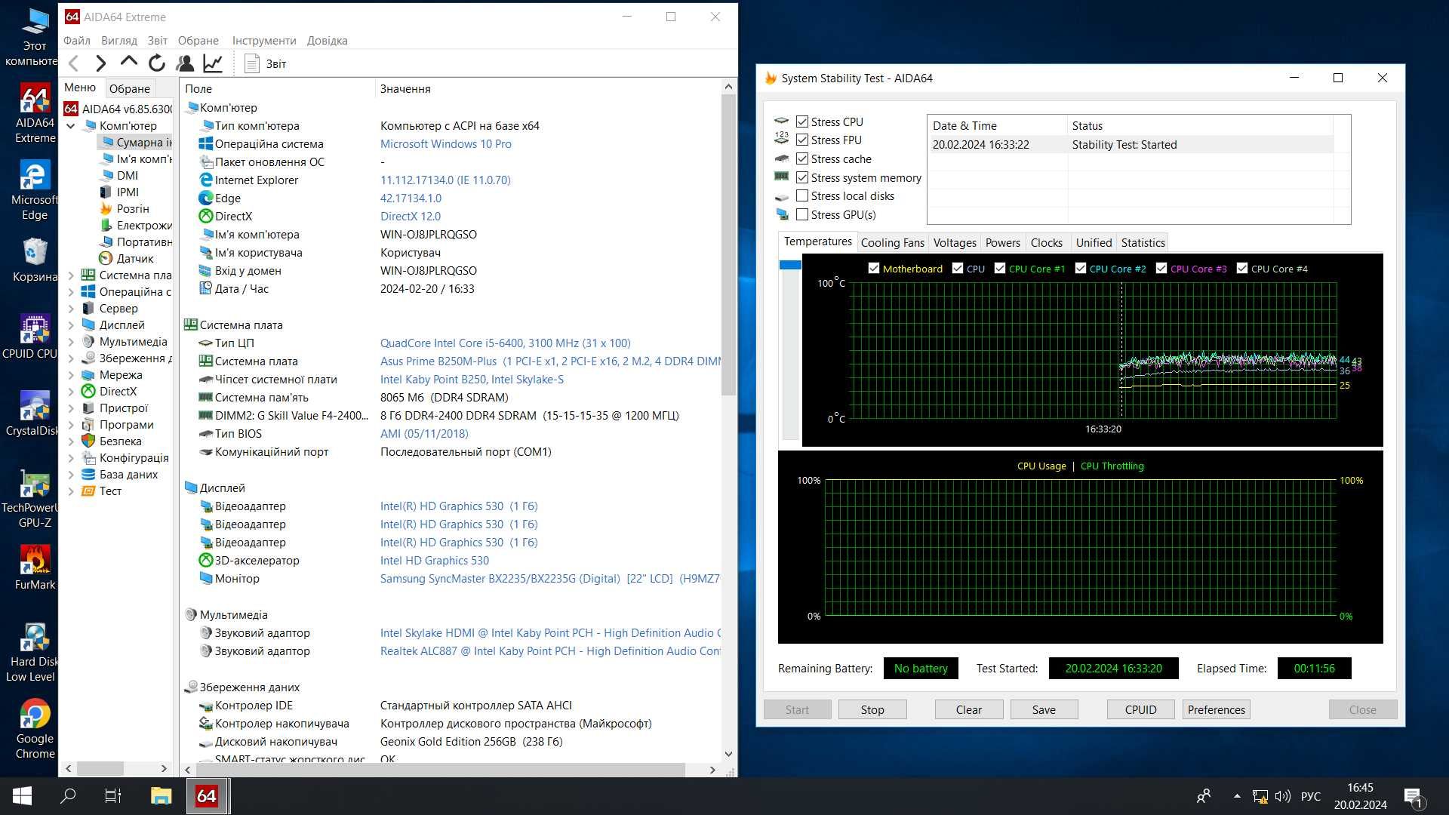Open Google Chrome desktop icon
The width and height of the screenshot is (1449, 815).
[35, 729]
